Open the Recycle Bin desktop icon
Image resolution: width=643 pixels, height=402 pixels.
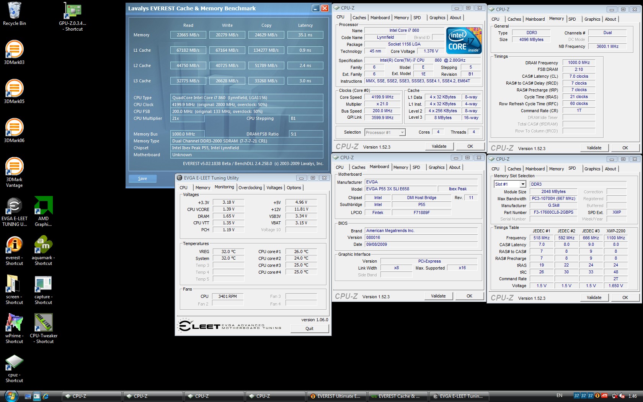pyautogui.click(x=15, y=14)
